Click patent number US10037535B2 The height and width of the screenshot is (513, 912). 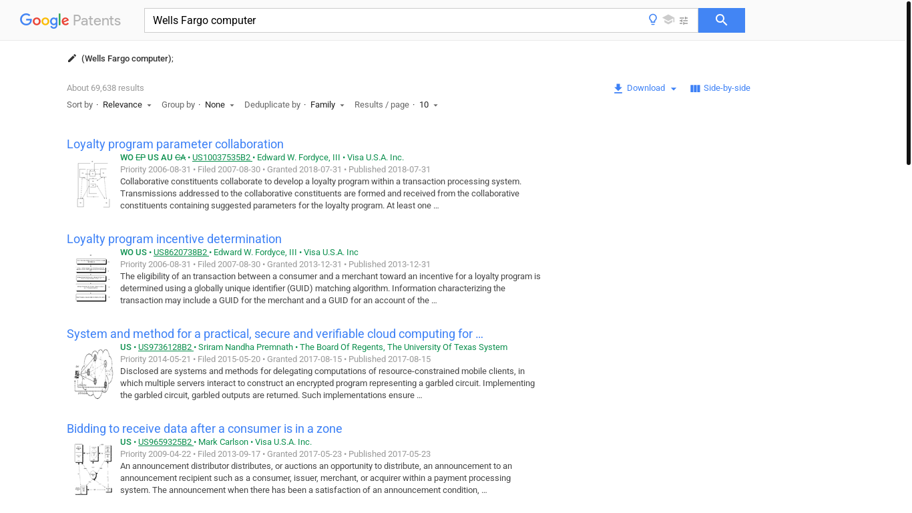tap(222, 158)
